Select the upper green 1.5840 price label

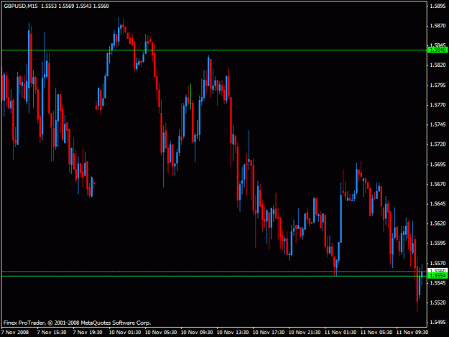click(x=438, y=50)
